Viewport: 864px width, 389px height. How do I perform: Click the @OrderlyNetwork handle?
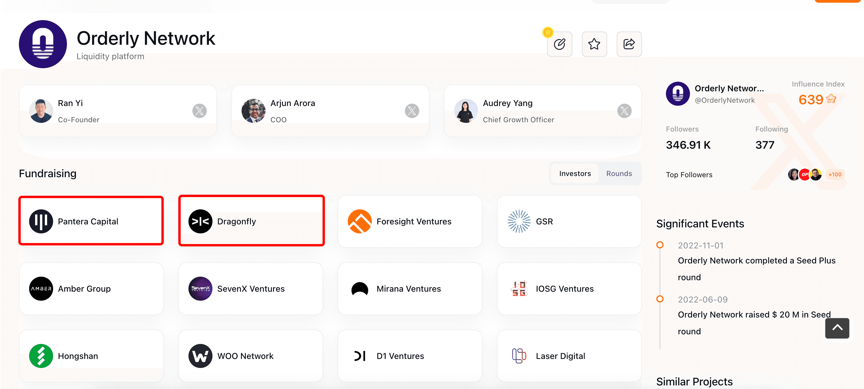coord(724,100)
